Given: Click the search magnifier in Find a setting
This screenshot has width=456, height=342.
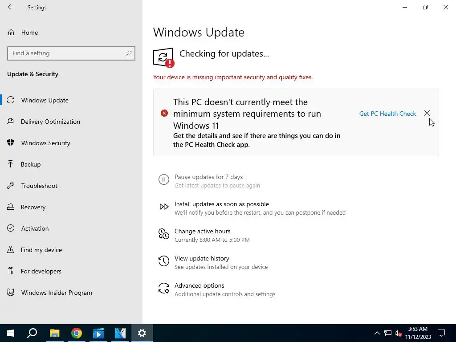Looking at the screenshot, I should point(129,53).
